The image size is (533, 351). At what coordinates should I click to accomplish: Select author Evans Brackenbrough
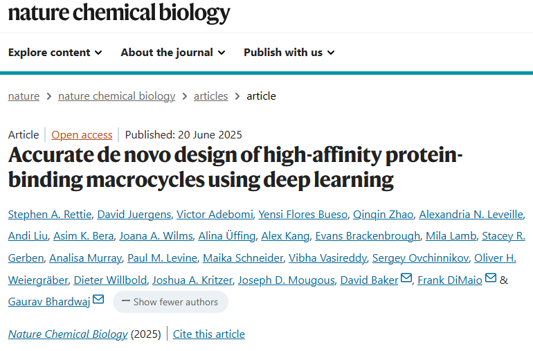[368, 235]
